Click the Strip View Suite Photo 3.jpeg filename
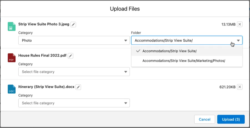 pos(44,24)
